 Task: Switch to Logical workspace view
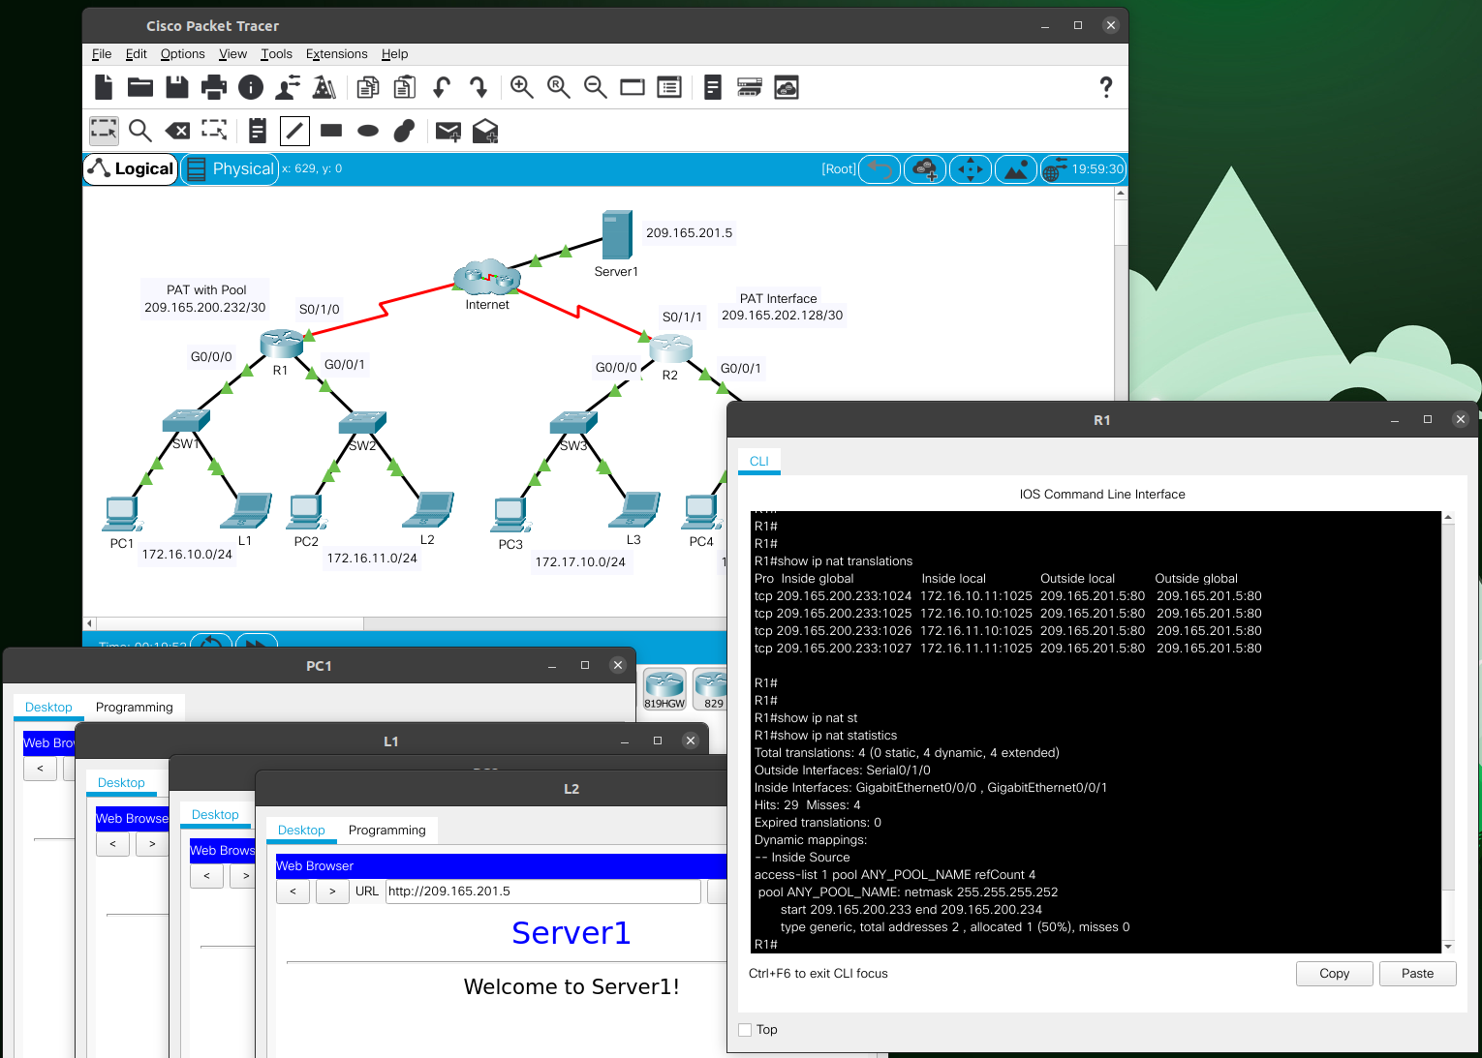click(131, 168)
